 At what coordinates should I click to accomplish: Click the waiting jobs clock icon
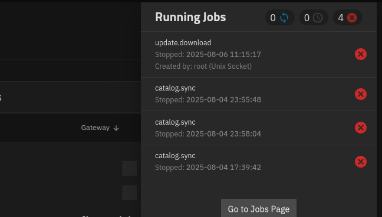point(318,18)
